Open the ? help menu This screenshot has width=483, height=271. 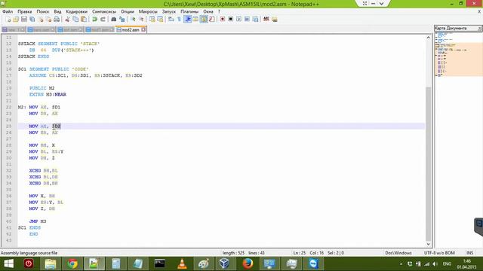pyautogui.click(x=219, y=11)
